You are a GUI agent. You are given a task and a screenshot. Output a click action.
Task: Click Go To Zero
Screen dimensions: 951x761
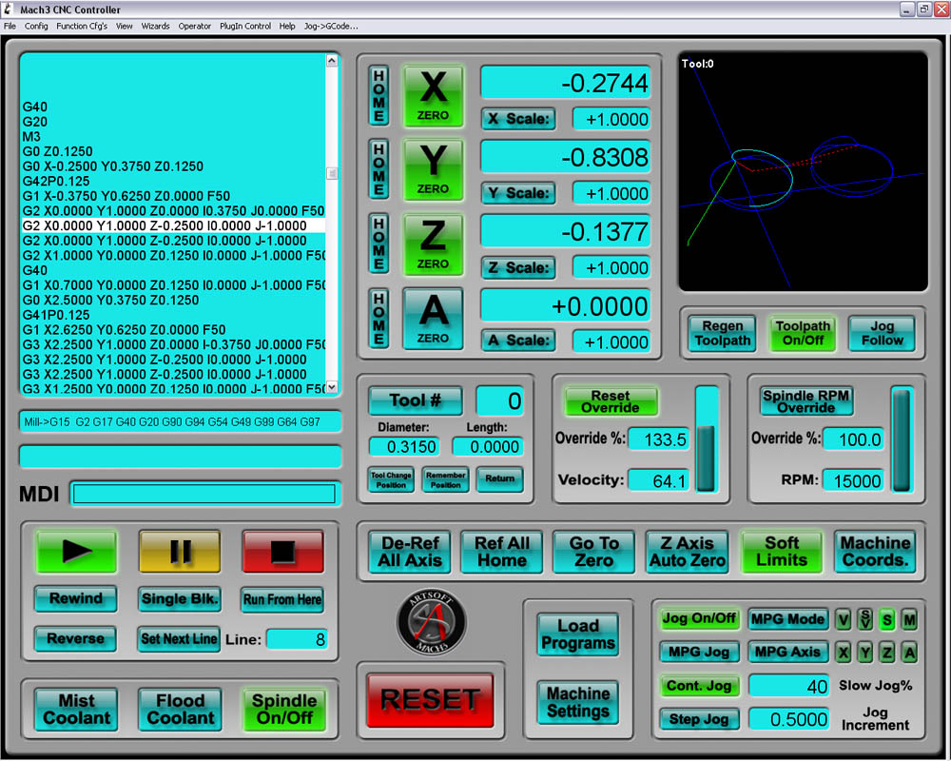point(594,551)
